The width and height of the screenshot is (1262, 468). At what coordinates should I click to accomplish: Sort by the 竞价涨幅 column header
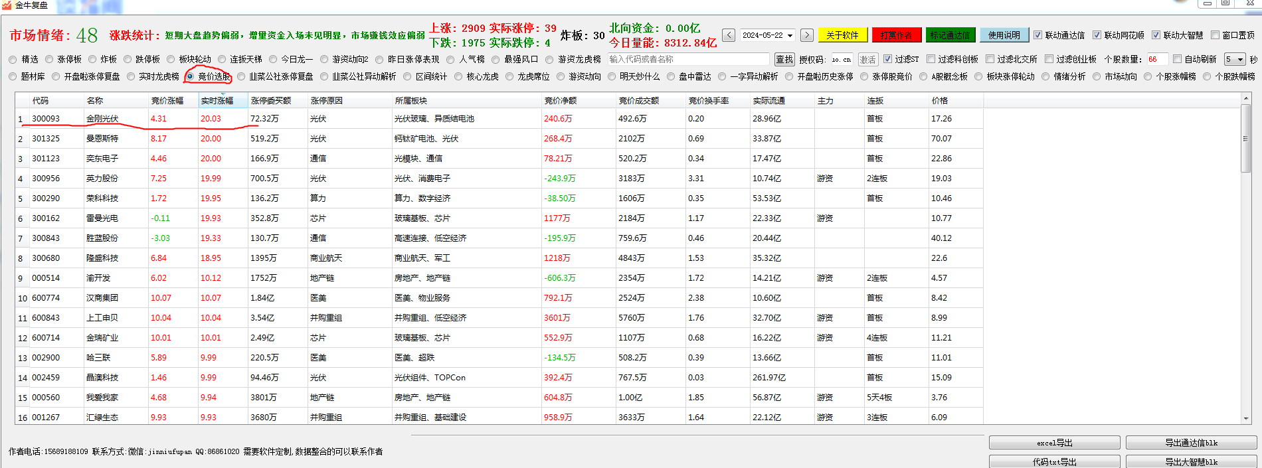tap(173, 101)
